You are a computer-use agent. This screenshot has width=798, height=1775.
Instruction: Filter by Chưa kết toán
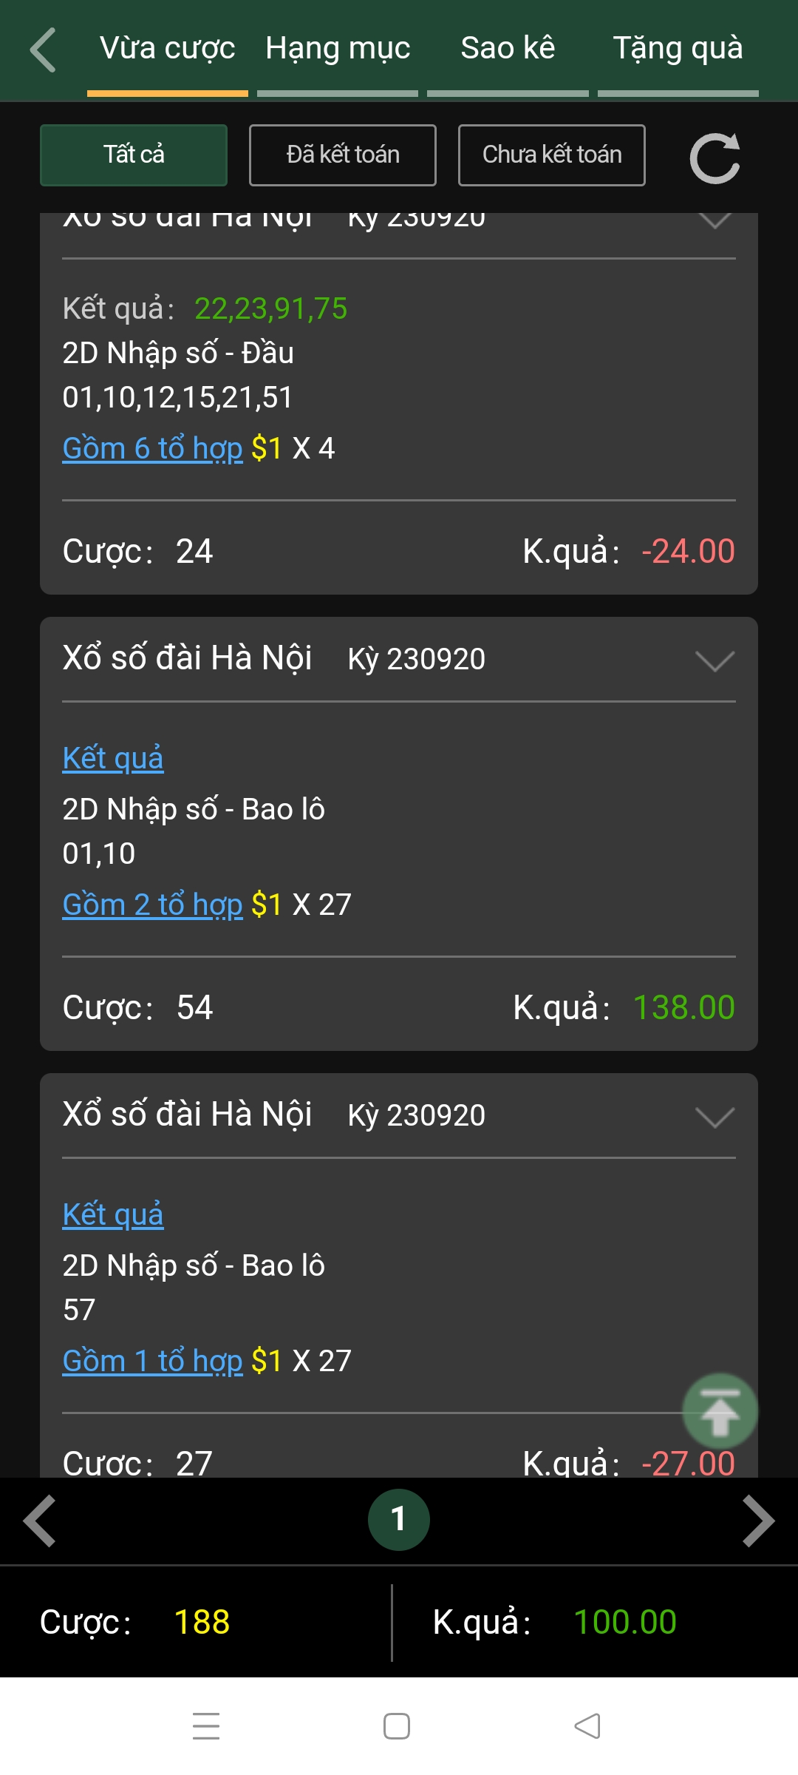pos(552,155)
